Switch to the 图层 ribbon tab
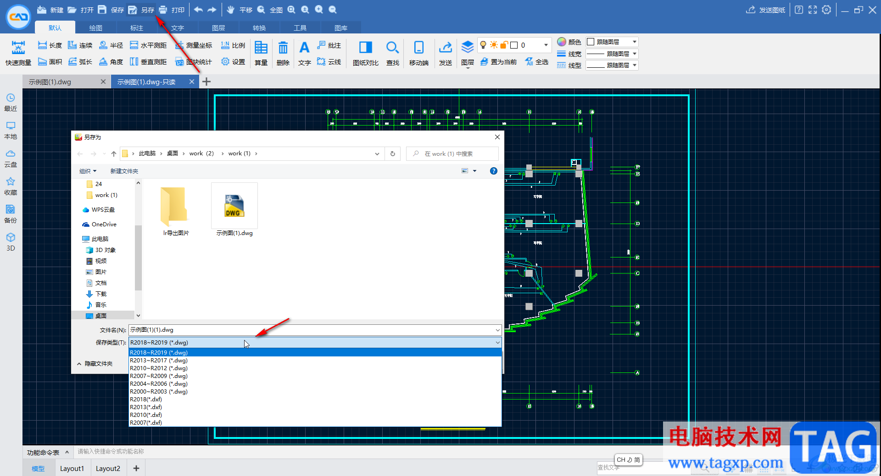Image resolution: width=881 pixels, height=476 pixels. [x=218, y=28]
